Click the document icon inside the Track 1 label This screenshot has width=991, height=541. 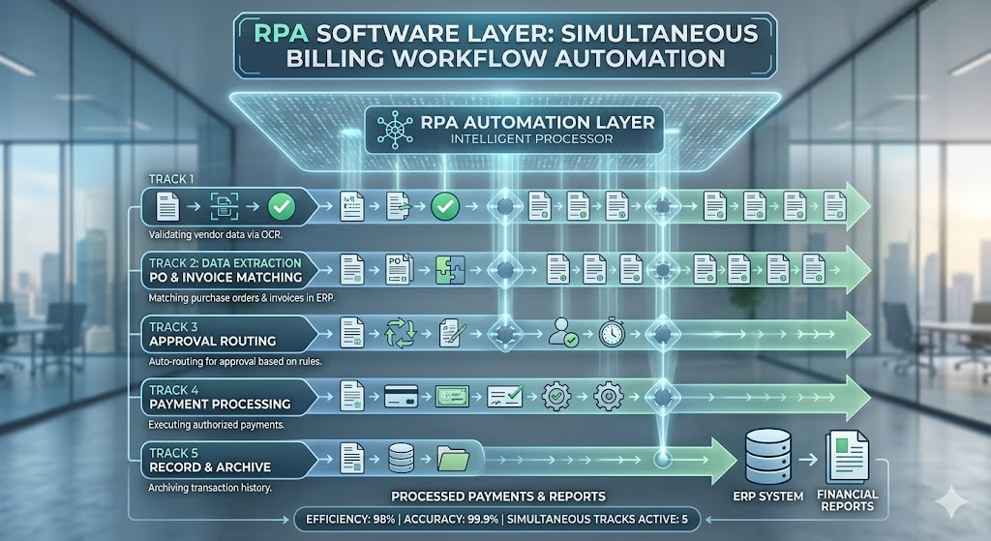tap(167, 206)
